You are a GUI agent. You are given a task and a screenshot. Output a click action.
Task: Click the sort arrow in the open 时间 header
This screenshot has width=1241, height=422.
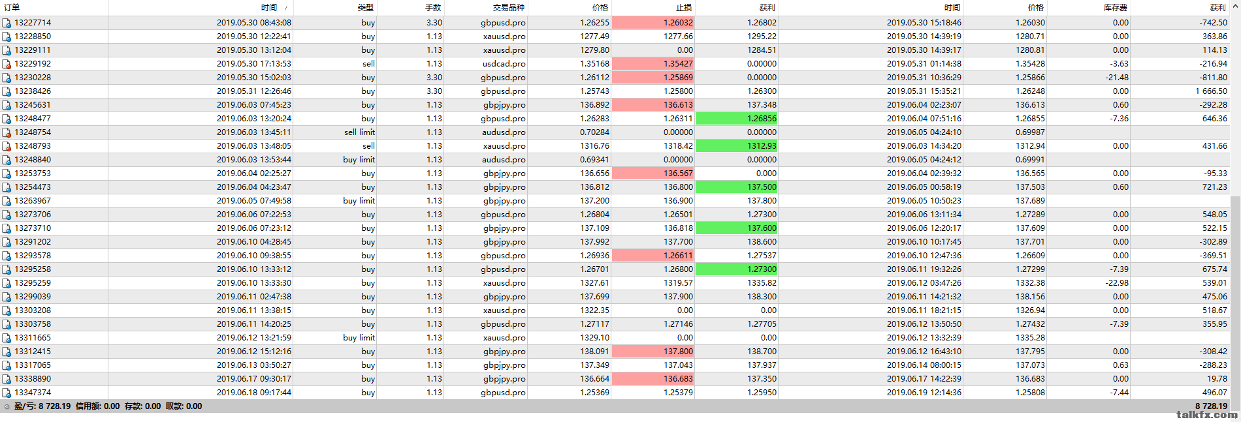pos(285,8)
